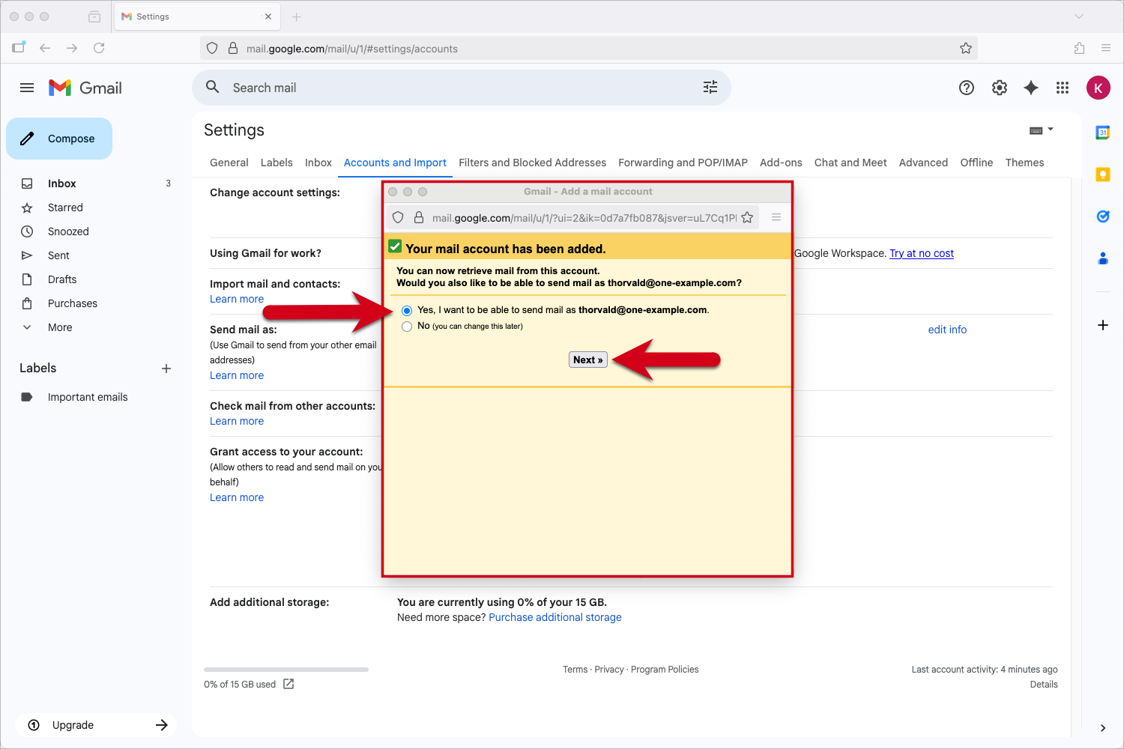Image resolution: width=1124 pixels, height=749 pixels.
Task: Show search options filter icon
Action: click(710, 88)
